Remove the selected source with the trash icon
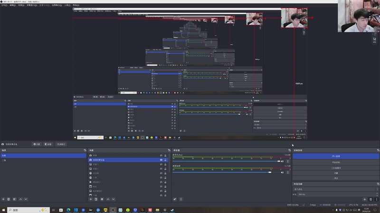380x213 pixels. coord(96,199)
